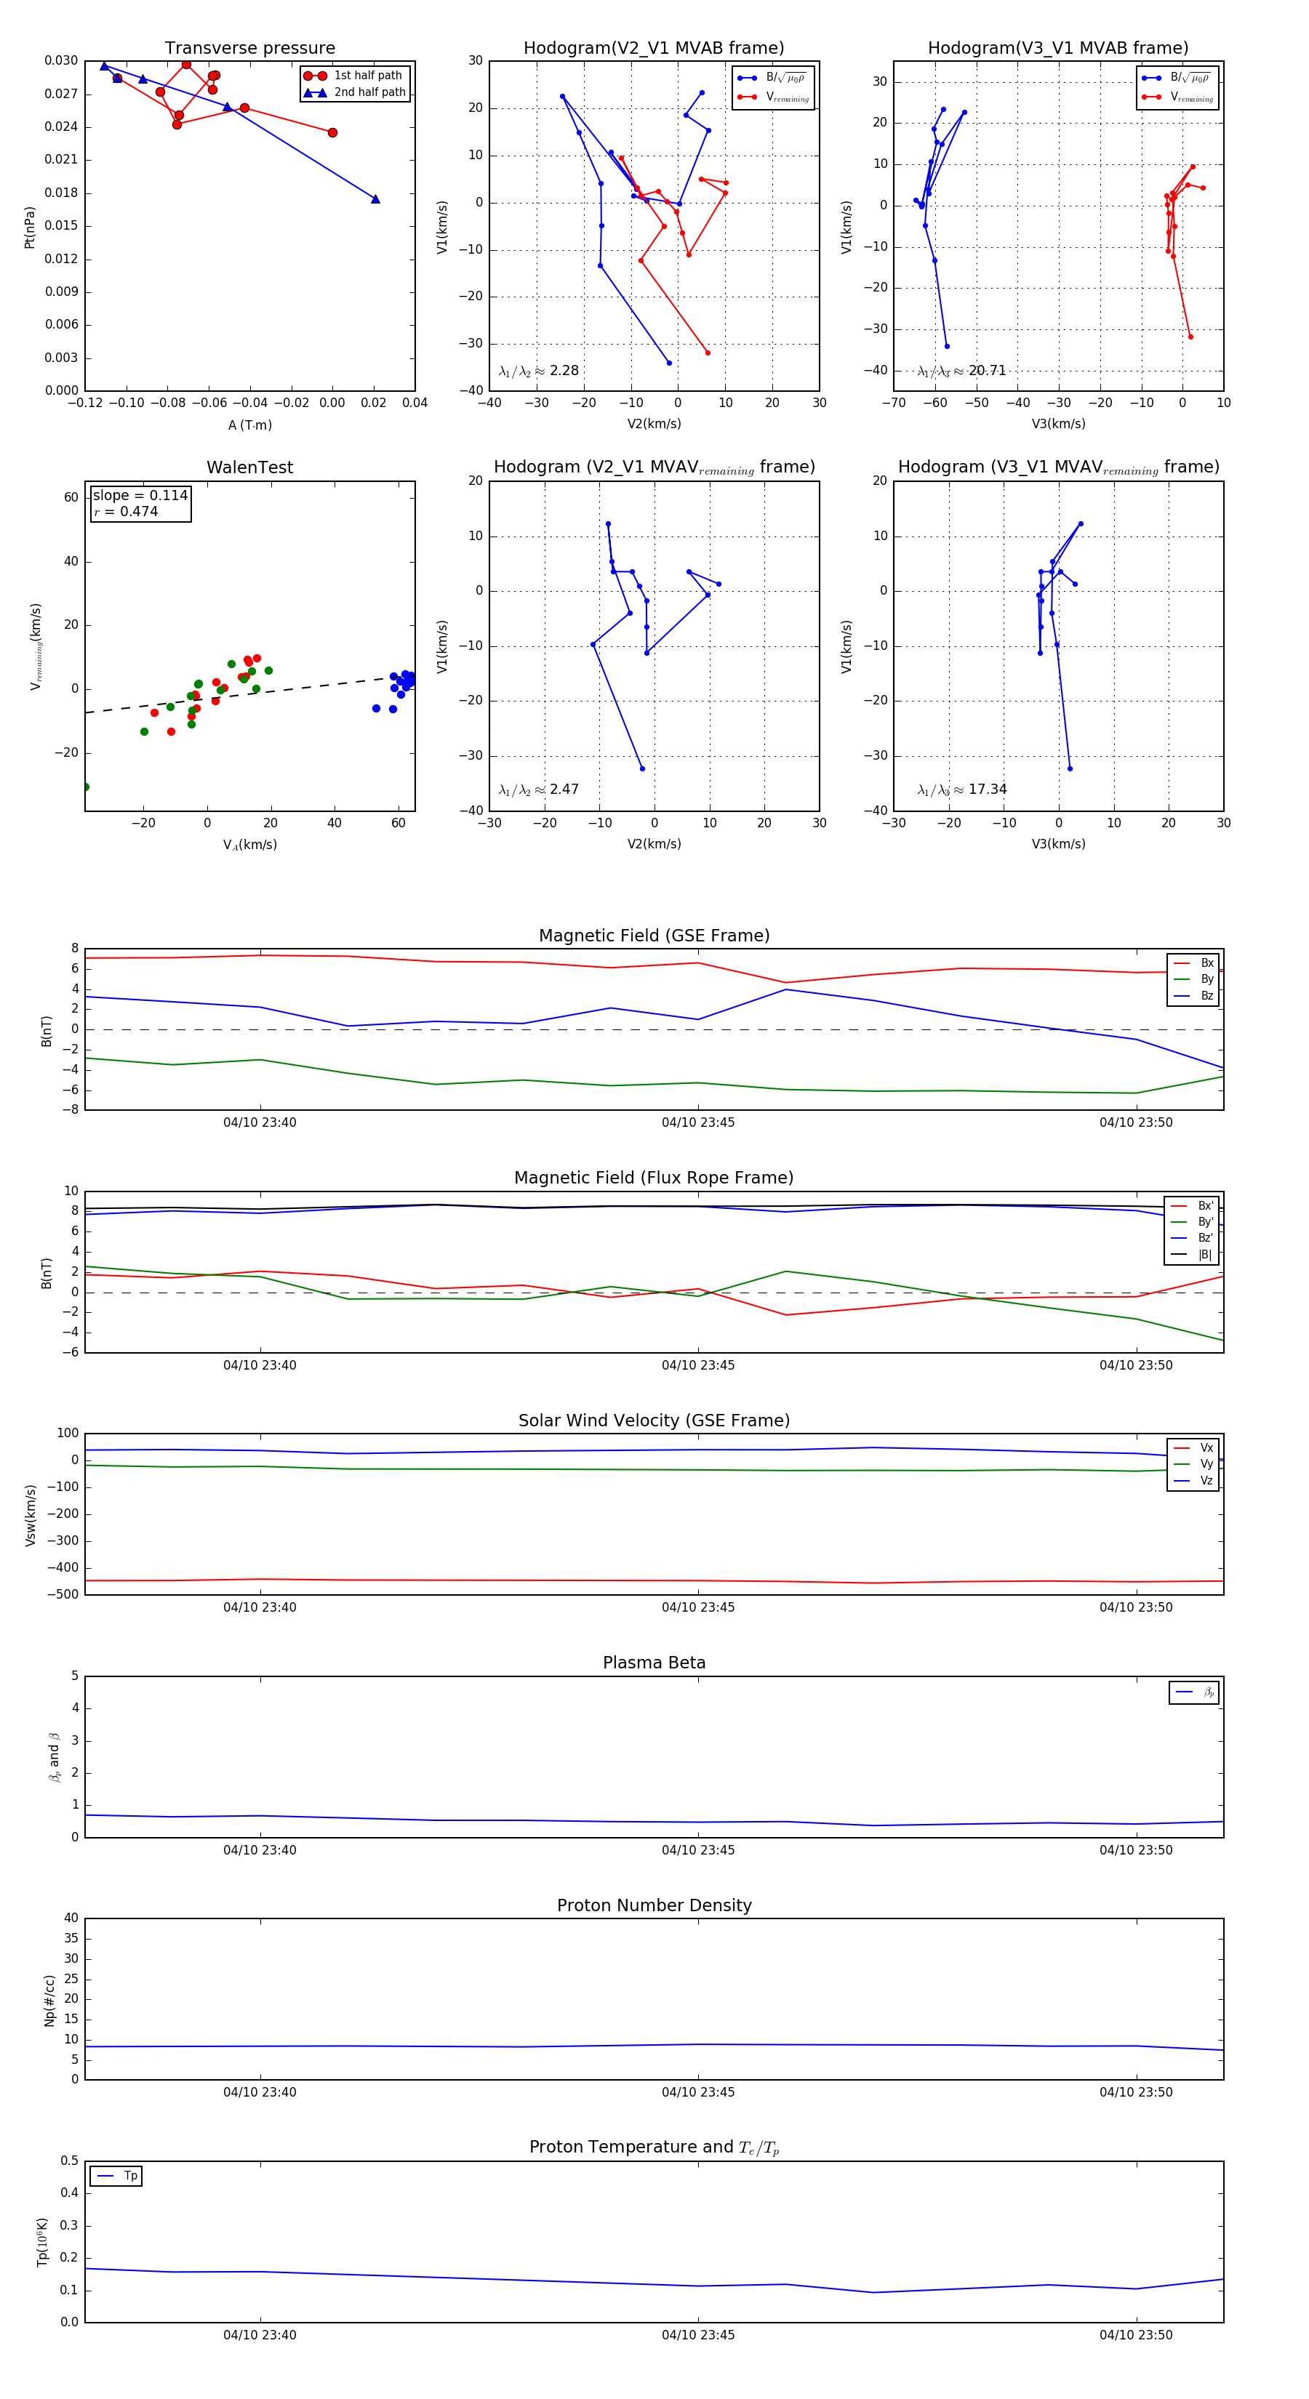Select 'Bz' in the GSE magnetic field legend
Screen dimensions: 1309x2399
click(x=1193, y=995)
